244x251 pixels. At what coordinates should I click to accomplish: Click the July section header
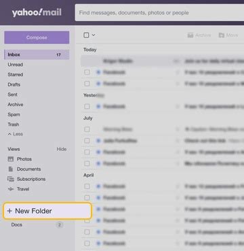88,118
